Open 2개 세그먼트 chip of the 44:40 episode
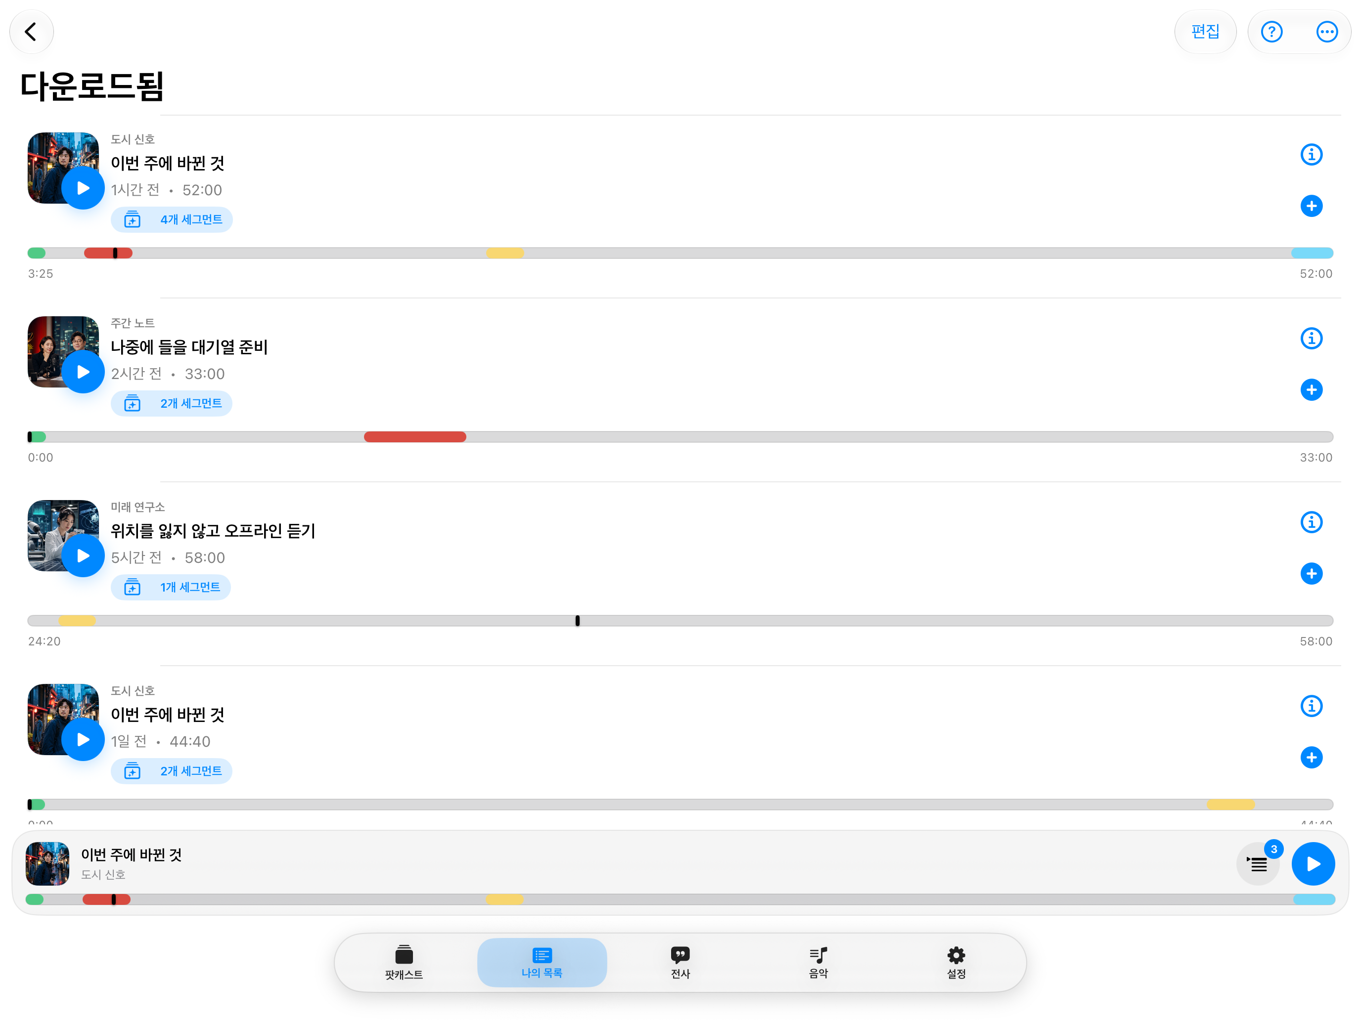The image size is (1361, 1020). point(172,771)
